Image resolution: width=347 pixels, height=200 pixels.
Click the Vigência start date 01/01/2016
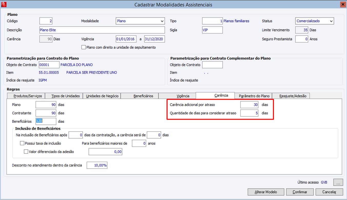tap(126, 39)
